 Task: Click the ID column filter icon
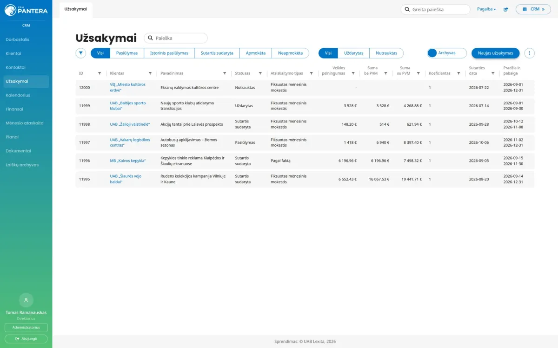coord(100,73)
